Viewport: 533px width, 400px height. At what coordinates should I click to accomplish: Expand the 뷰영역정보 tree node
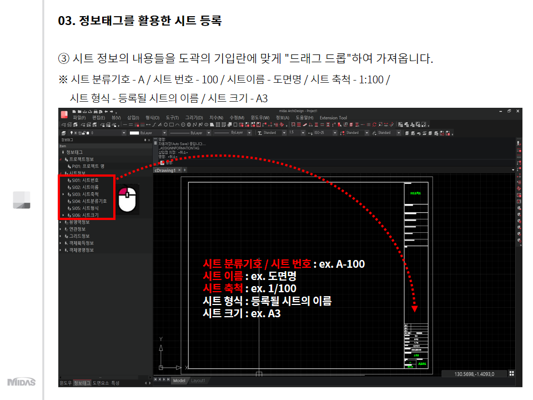tap(61, 222)
